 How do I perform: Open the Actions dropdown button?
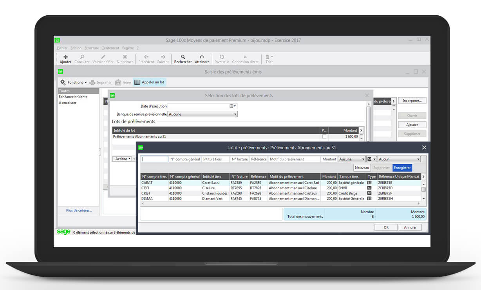[x=121, y=159]
